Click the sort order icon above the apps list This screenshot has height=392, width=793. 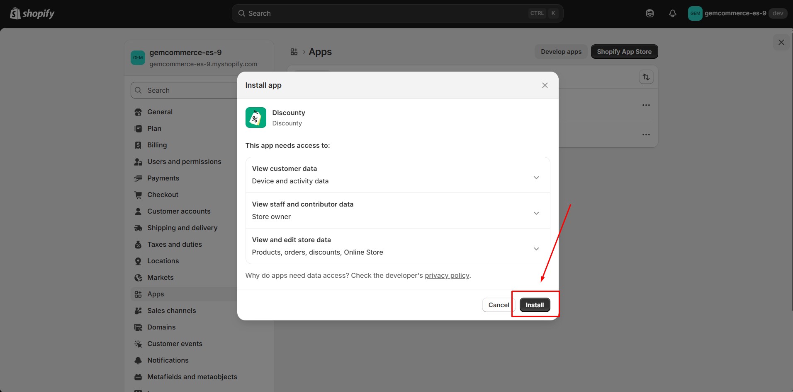click(x=646, y=77)
